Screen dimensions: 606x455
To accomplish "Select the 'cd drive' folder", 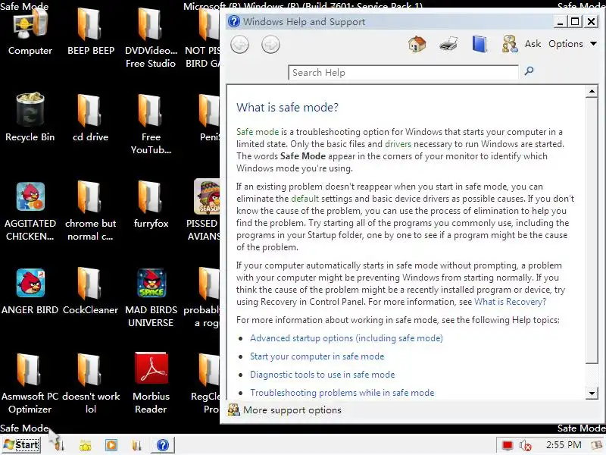I will (90, 118).
